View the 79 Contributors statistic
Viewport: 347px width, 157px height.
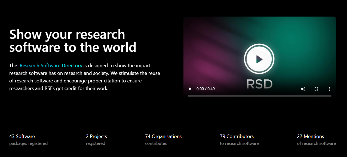click(x=237, y=136)
